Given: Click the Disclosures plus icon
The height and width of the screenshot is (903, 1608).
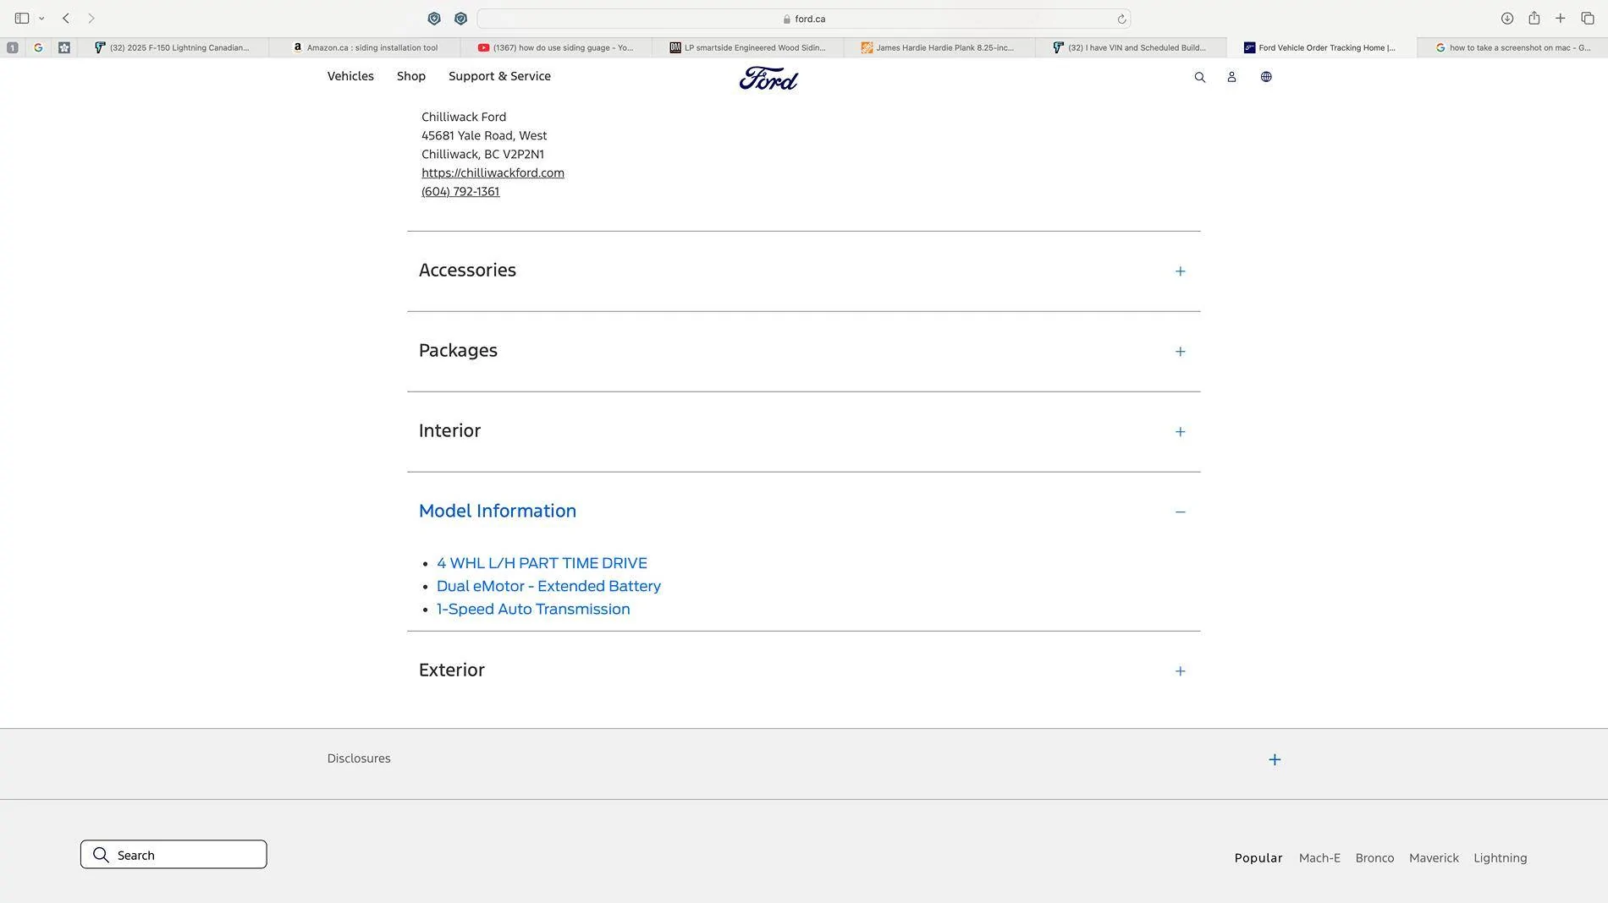Looking at the screenshot, I should click(x=1275, y=760).
